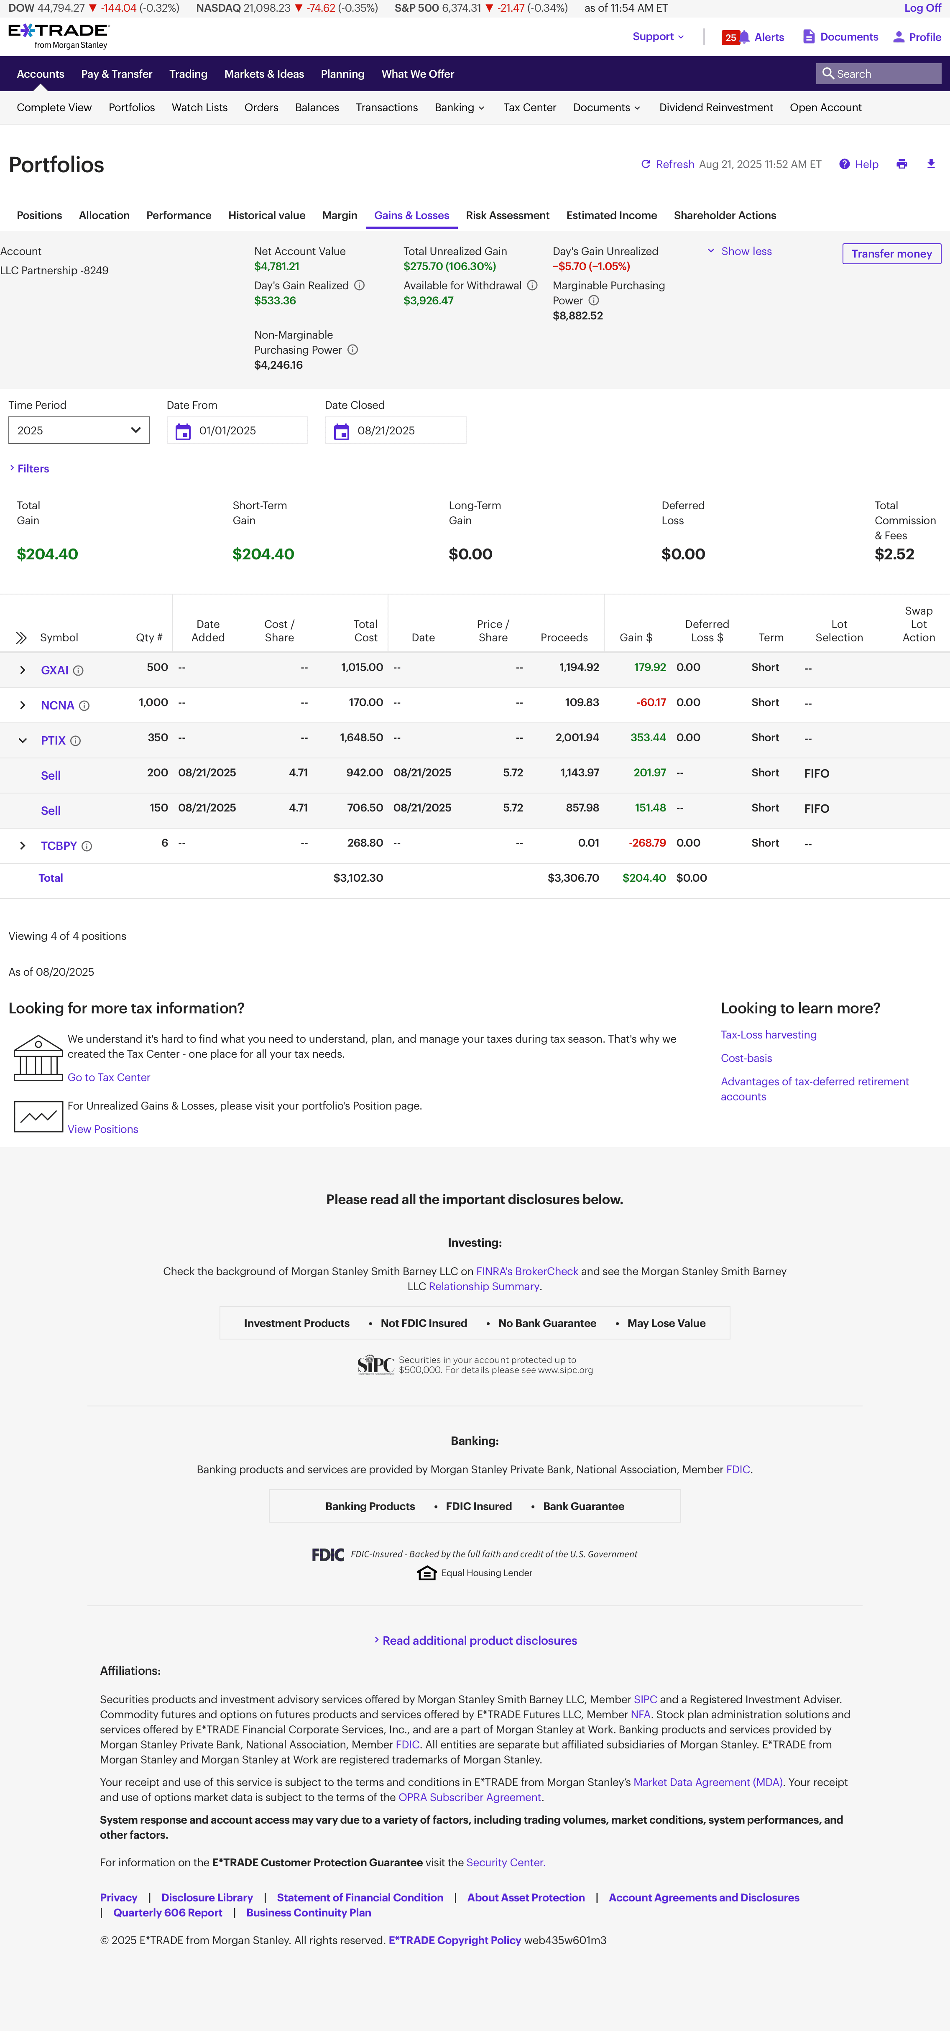Click info icon for Day's Gain Realized
This screenshot has height=2031, width=950.
coord(360,286)
